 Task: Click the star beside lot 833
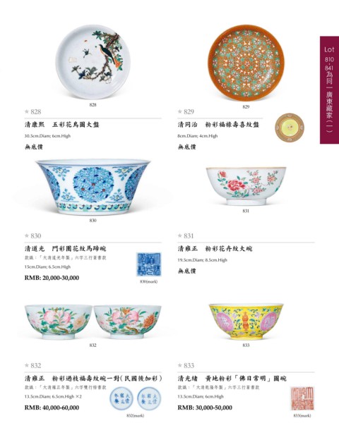pos(180,365)
